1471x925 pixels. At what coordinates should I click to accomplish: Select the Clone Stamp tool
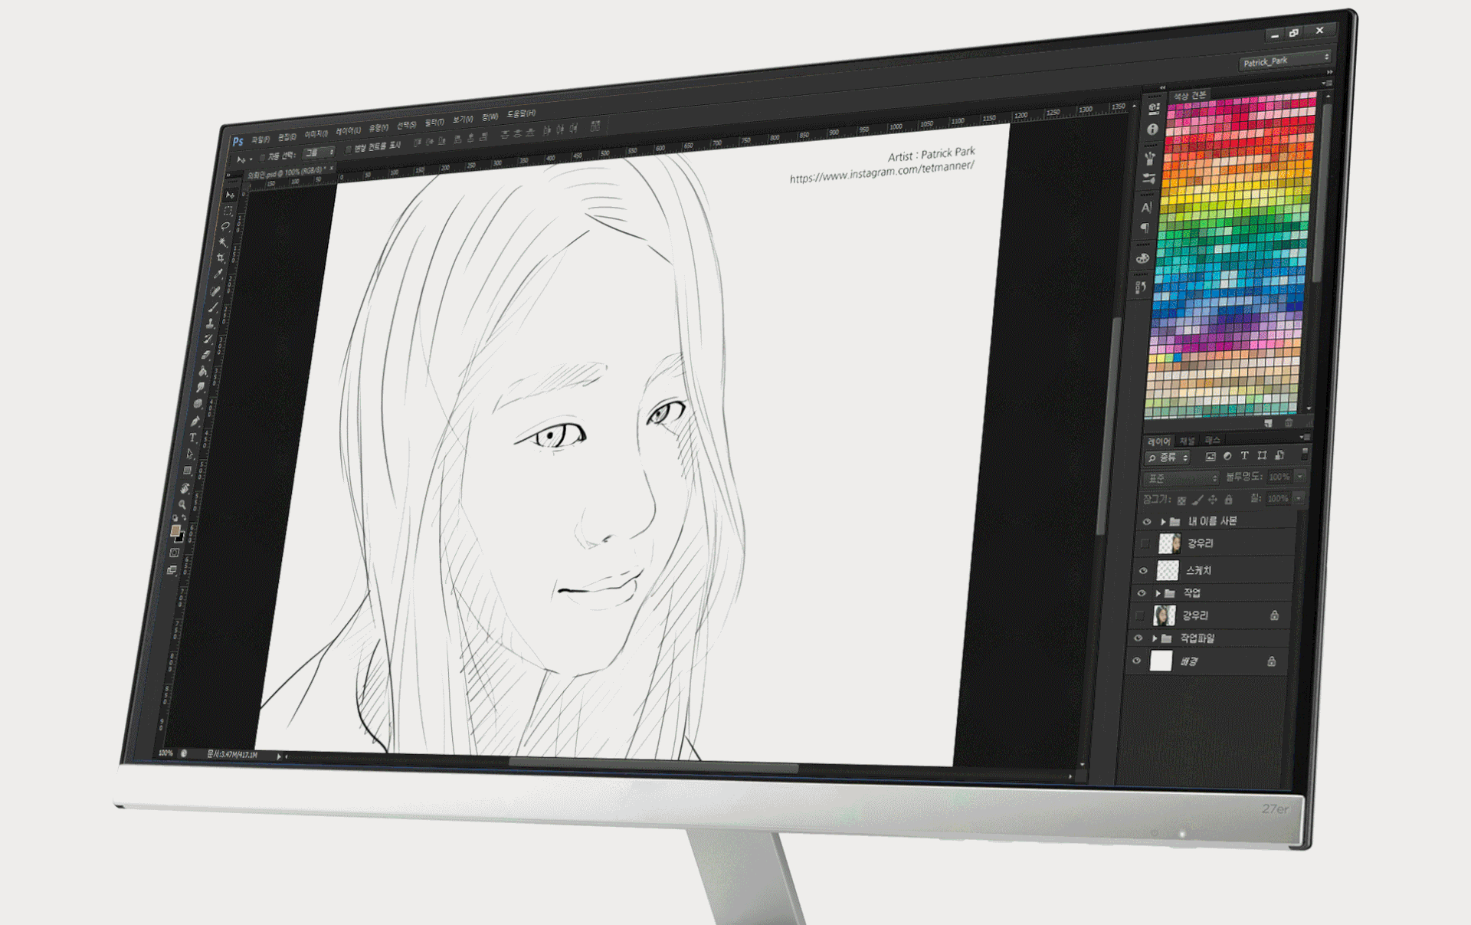tap(211, 323)
